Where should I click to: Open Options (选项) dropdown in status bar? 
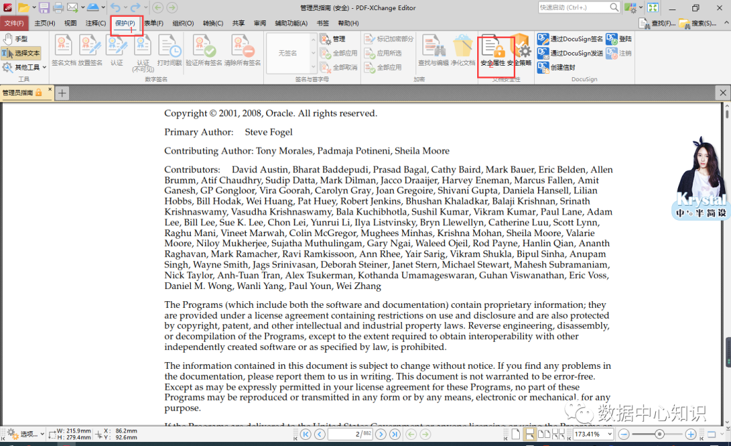26,434
